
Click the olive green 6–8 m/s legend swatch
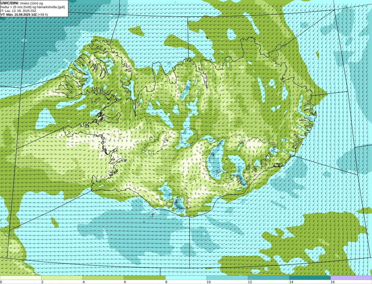click(145, 278)
